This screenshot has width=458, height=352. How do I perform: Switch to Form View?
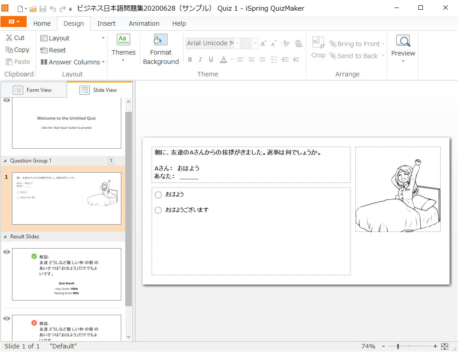(x=33, y=90)
